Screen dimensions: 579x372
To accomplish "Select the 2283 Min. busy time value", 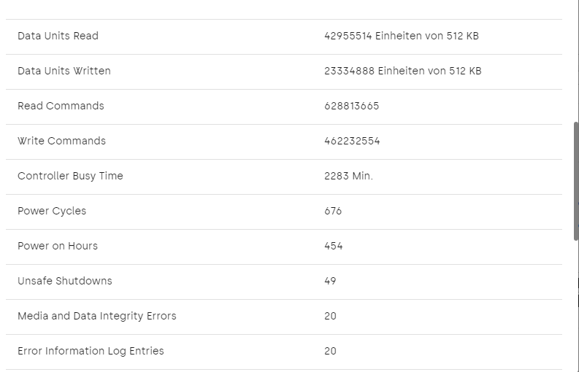I will pos(348,176).
